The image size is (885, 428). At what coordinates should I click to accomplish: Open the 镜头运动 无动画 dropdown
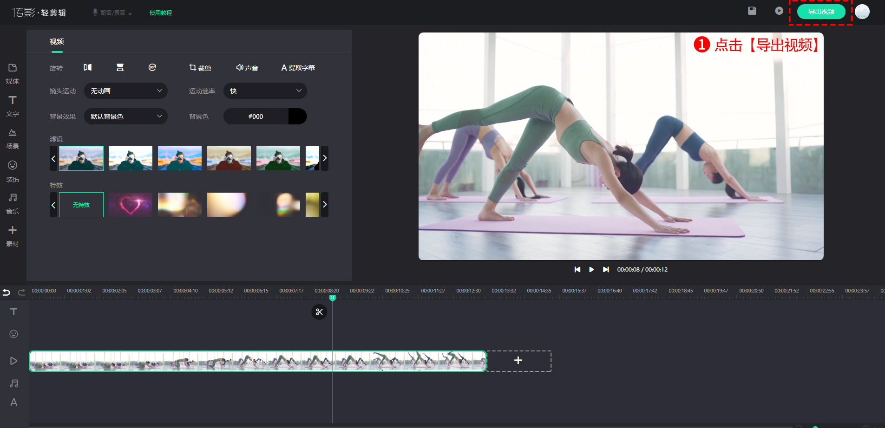pos(126,91)
